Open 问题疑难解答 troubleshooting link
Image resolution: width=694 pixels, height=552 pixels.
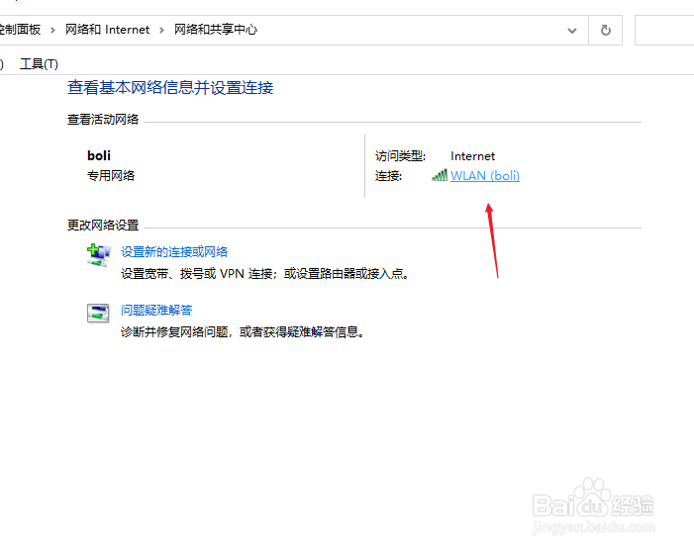coord(156,310)
